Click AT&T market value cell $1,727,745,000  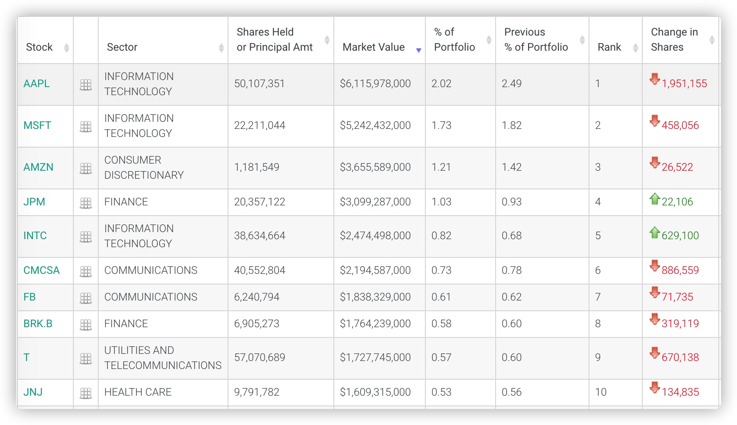pyautogui.click(x=375, y=357)
